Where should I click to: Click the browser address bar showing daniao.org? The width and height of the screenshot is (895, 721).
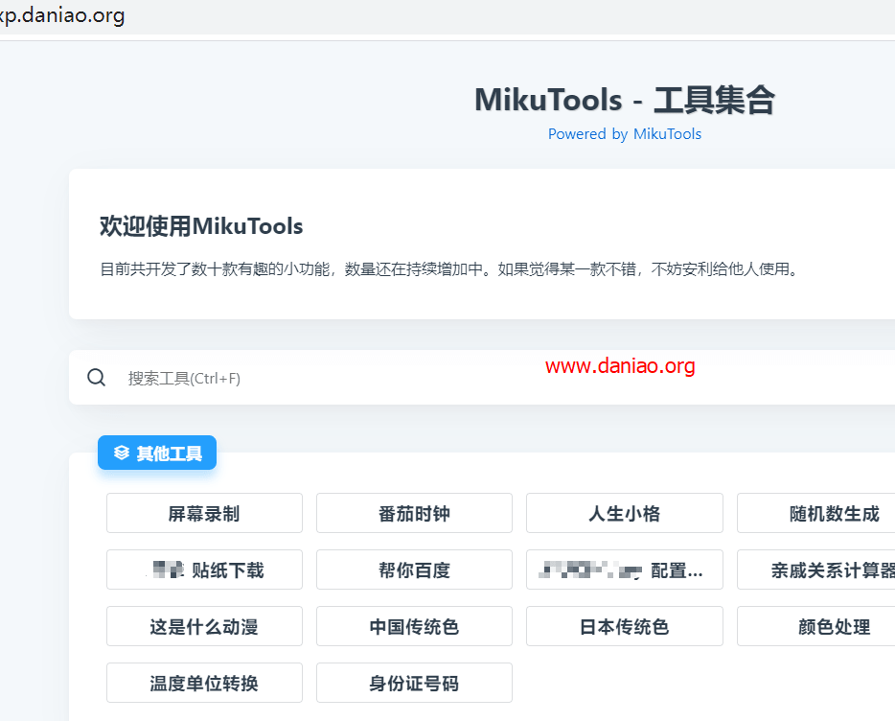[447, 15]
